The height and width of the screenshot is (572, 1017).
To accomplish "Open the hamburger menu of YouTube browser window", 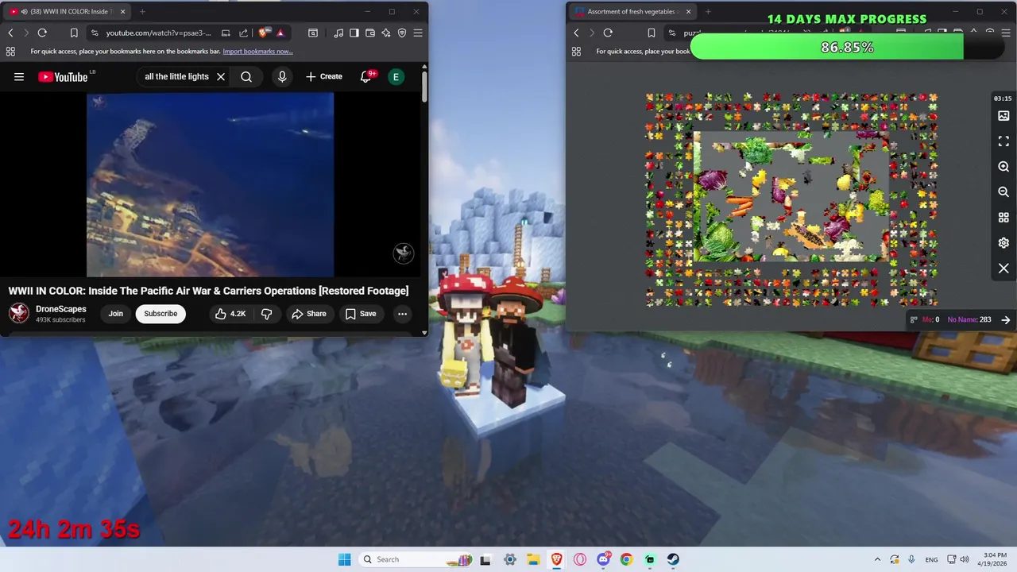I will click(418, 33).
